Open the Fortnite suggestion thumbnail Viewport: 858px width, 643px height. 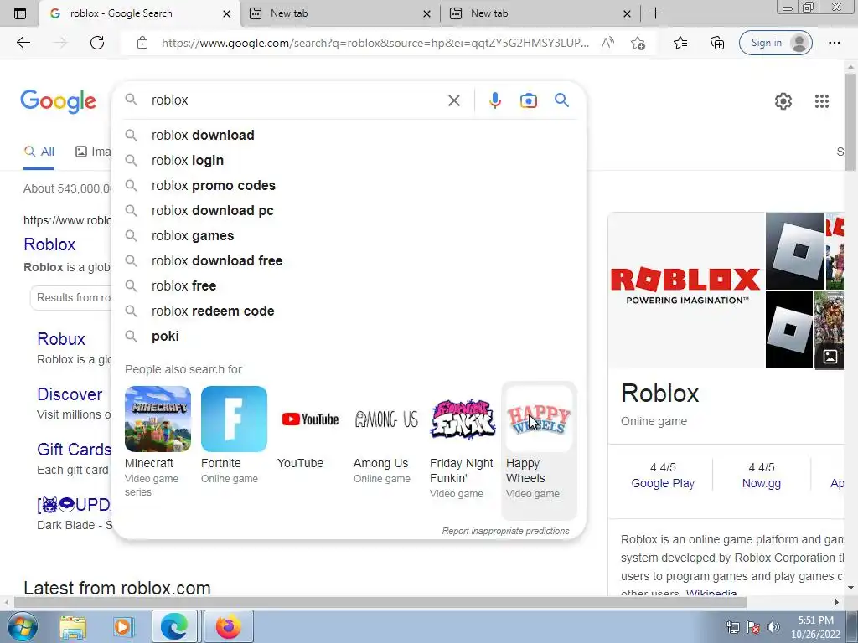point(235,419)
